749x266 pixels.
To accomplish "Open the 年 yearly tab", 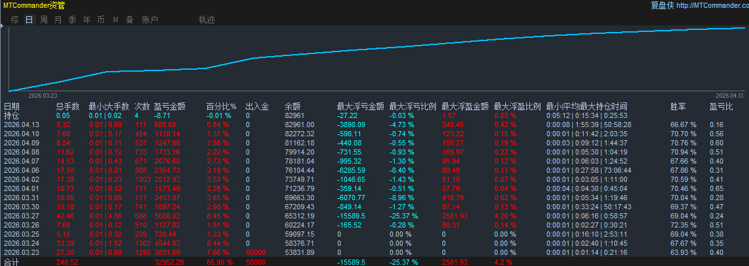I will pos(86,20).
